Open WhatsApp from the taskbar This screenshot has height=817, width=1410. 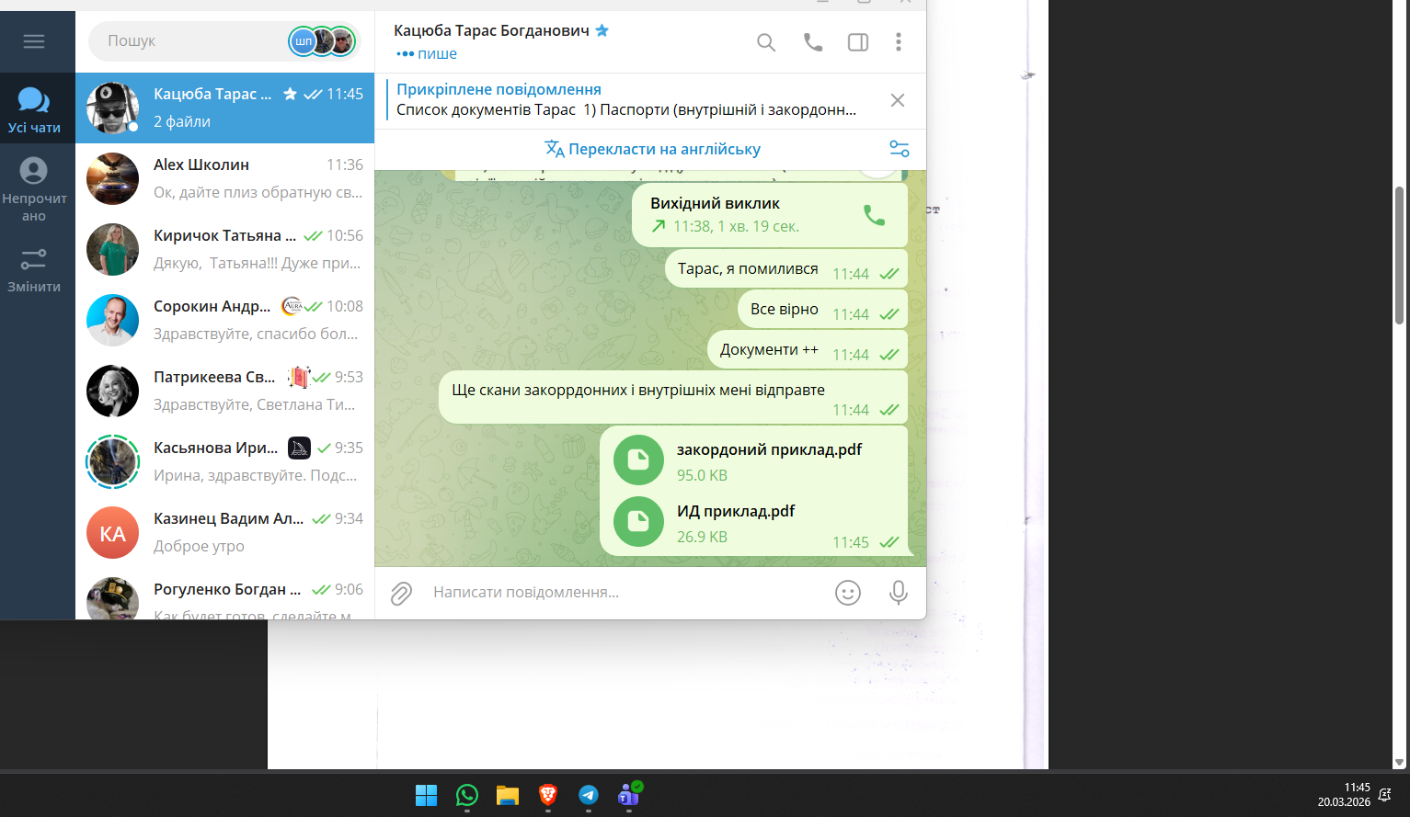coord(467,795)
